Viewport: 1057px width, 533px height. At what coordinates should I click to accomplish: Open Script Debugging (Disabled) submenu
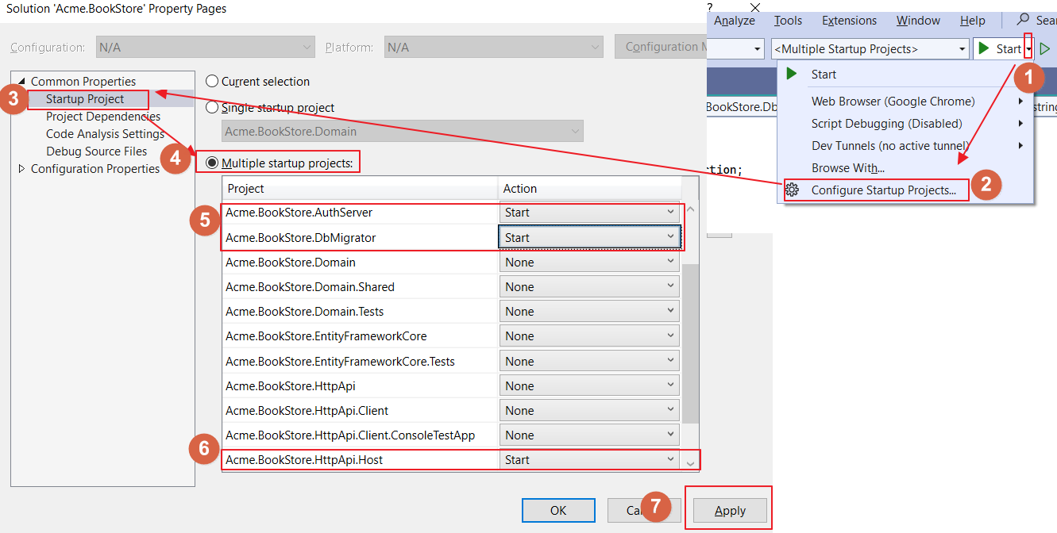coord(905,123)
